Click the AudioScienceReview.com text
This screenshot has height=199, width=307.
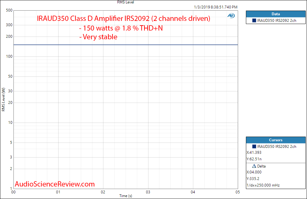pyautogui.click(x=55, y=184)
